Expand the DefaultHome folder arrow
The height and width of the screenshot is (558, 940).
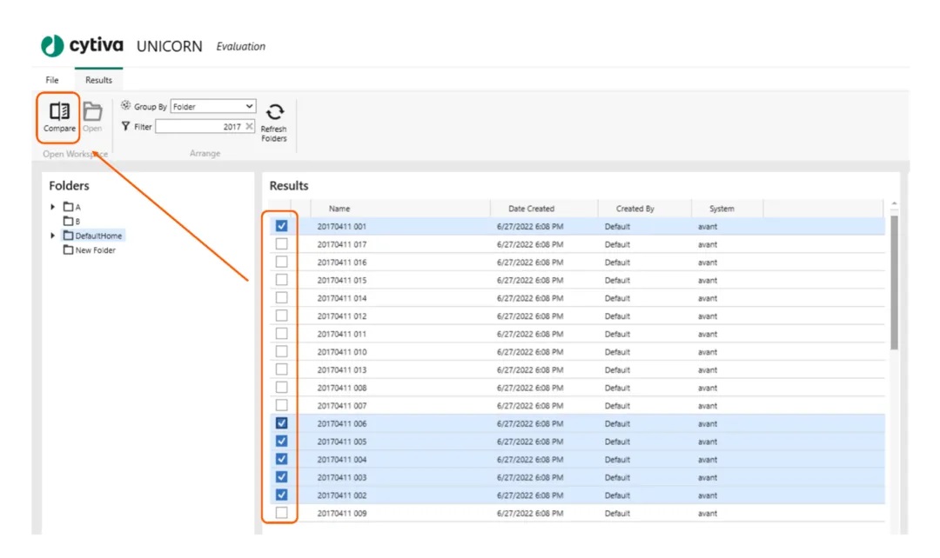[53, 236]
